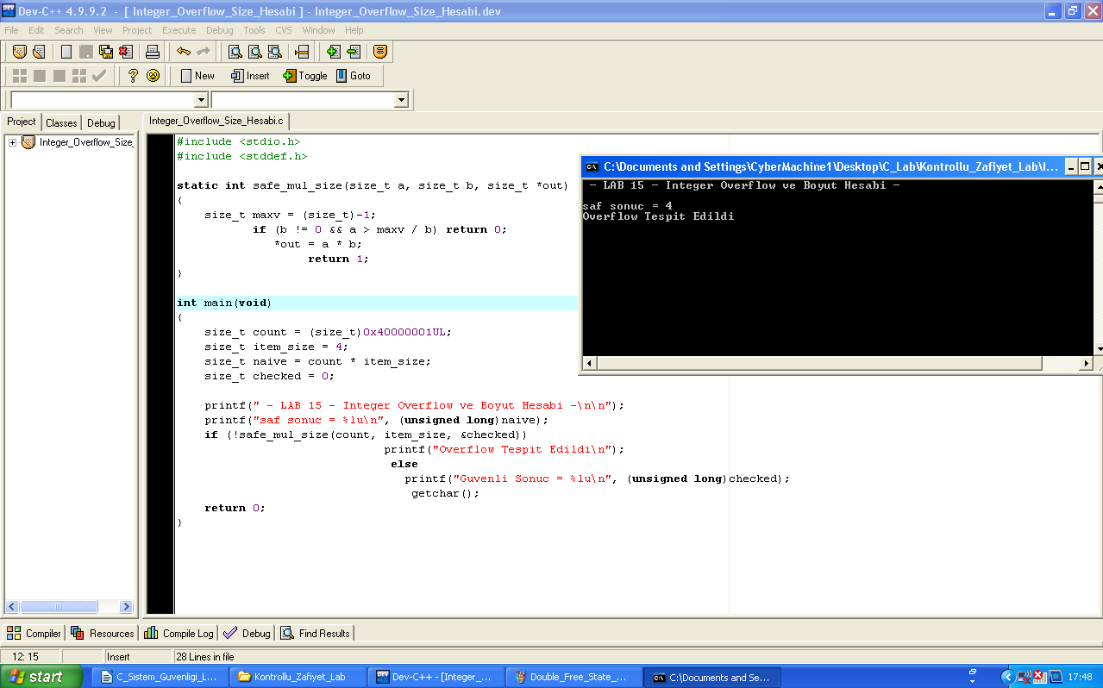Click console window scroll down arrow
Viewport: 1103px width, 688px height.
(1099, 348)
